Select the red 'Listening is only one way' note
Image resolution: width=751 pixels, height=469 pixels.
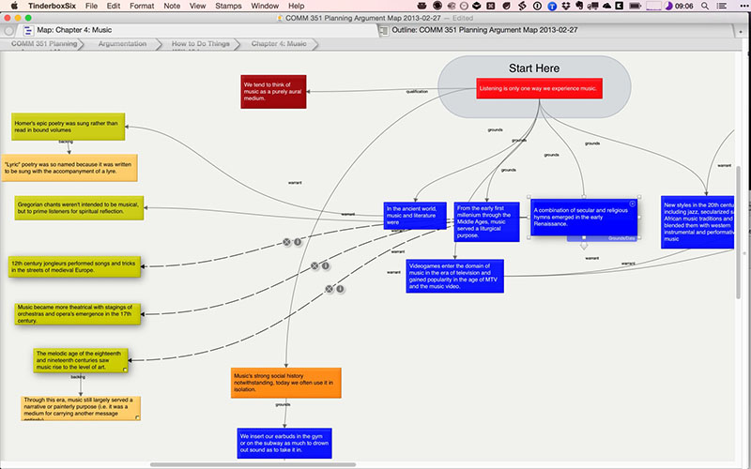pos(539,88)
